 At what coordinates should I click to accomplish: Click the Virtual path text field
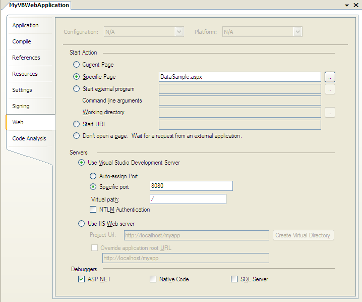click(x=188, y=199)
